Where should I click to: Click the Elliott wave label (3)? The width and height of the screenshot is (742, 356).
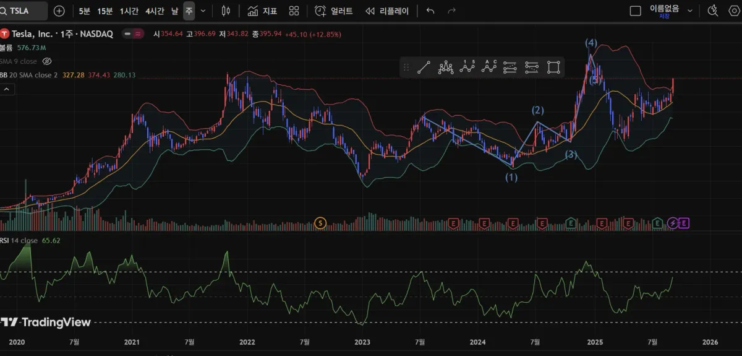click(x=571, y=155)
